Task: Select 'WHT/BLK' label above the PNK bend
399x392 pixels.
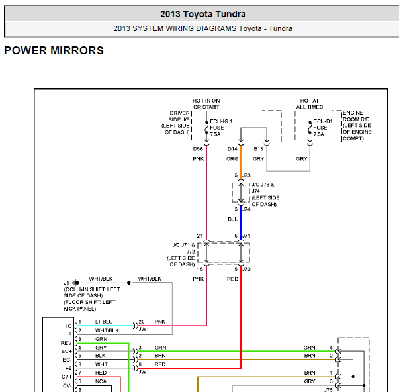Action: (150, 279)
